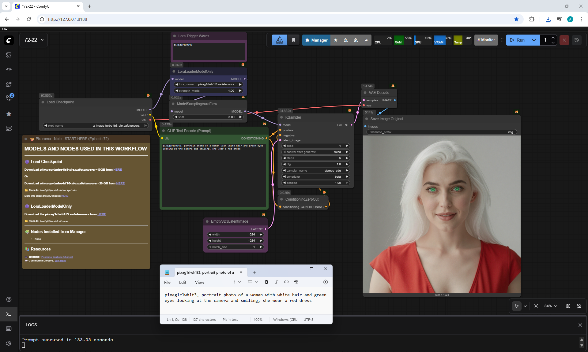
Task: Toggle the bottom console terminal icon
Action: coord(9,314)
